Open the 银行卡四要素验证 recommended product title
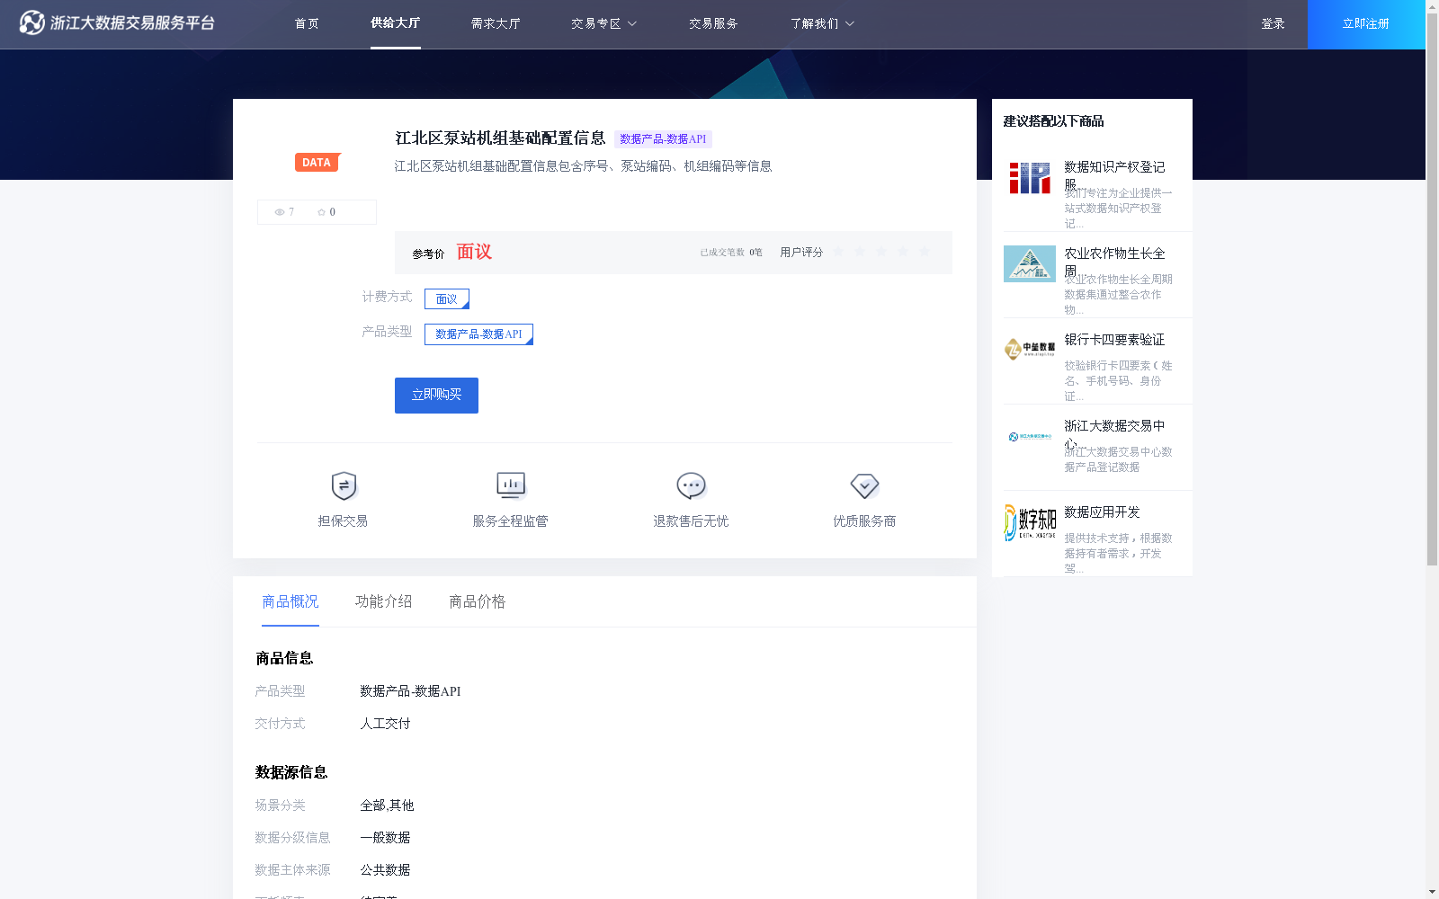Viewport: 1439px width, 899px height. coord(1114,340)
